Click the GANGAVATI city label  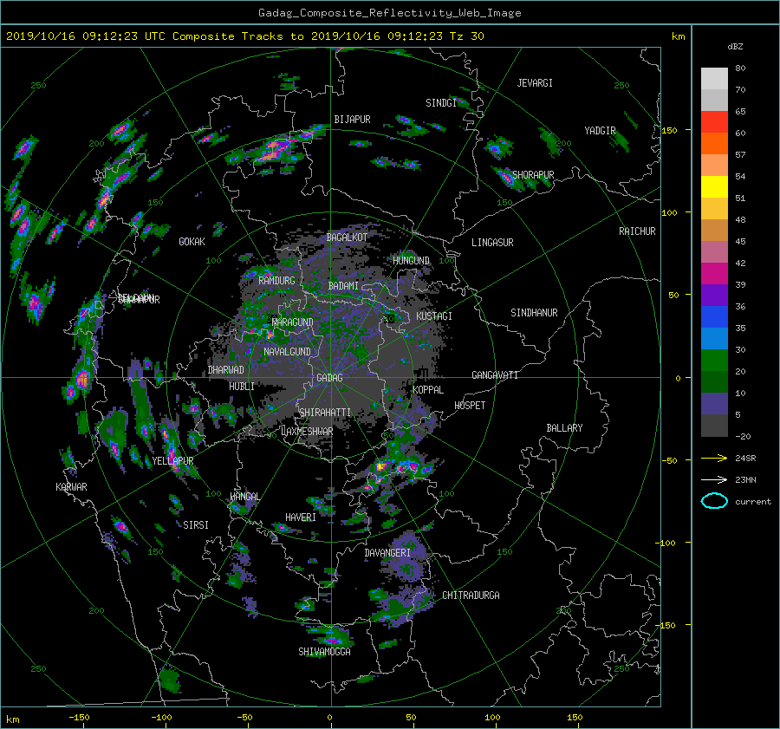[x=495, y=374]
